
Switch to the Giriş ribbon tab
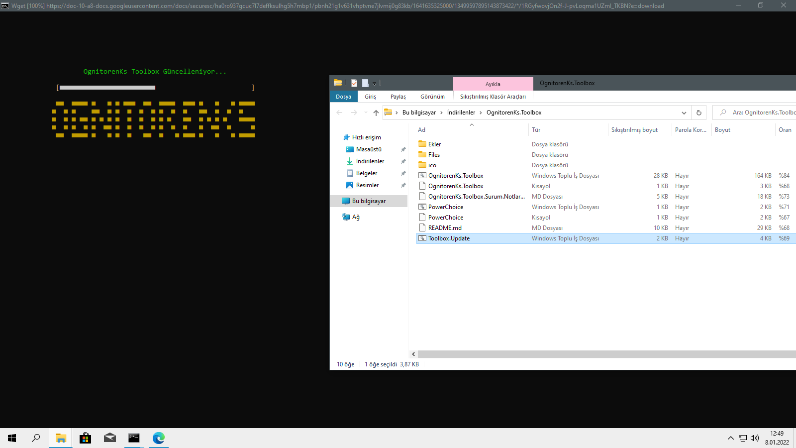[370, 97]
